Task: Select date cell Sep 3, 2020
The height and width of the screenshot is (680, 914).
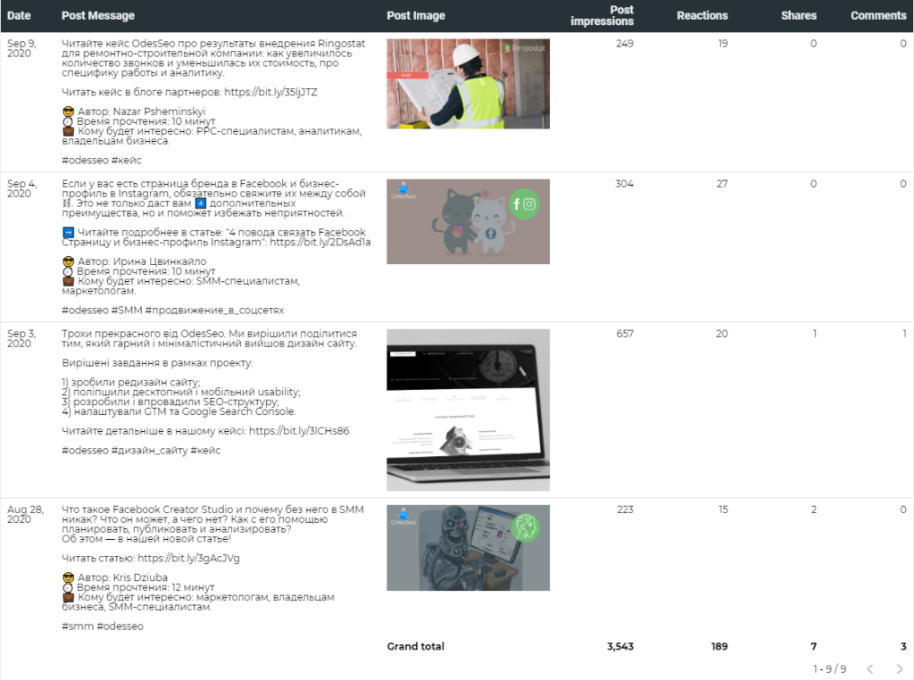Action: (x=21, y=338)
